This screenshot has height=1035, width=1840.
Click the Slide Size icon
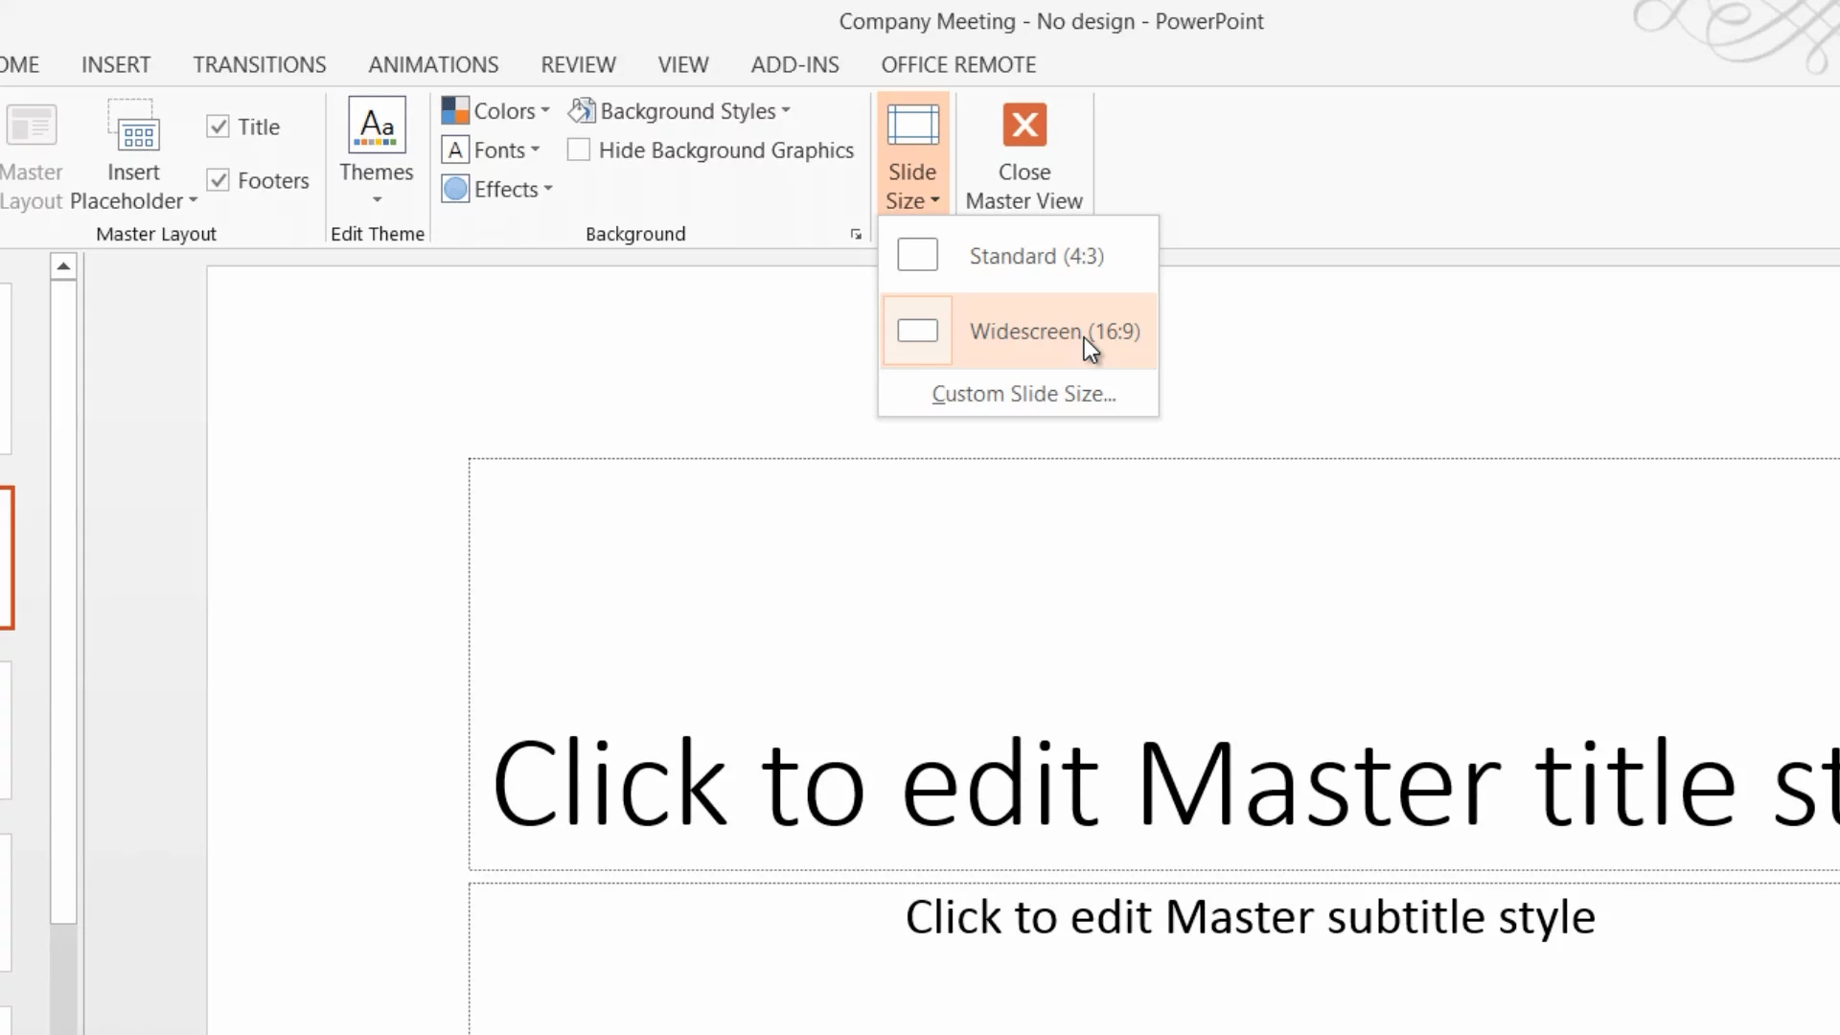[912, 126]
